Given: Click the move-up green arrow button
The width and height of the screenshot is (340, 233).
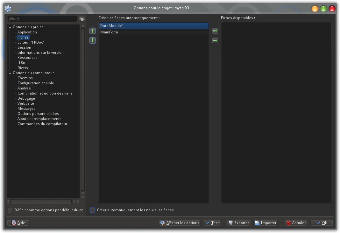Looking at the screenshot, I should pos(93,31).
